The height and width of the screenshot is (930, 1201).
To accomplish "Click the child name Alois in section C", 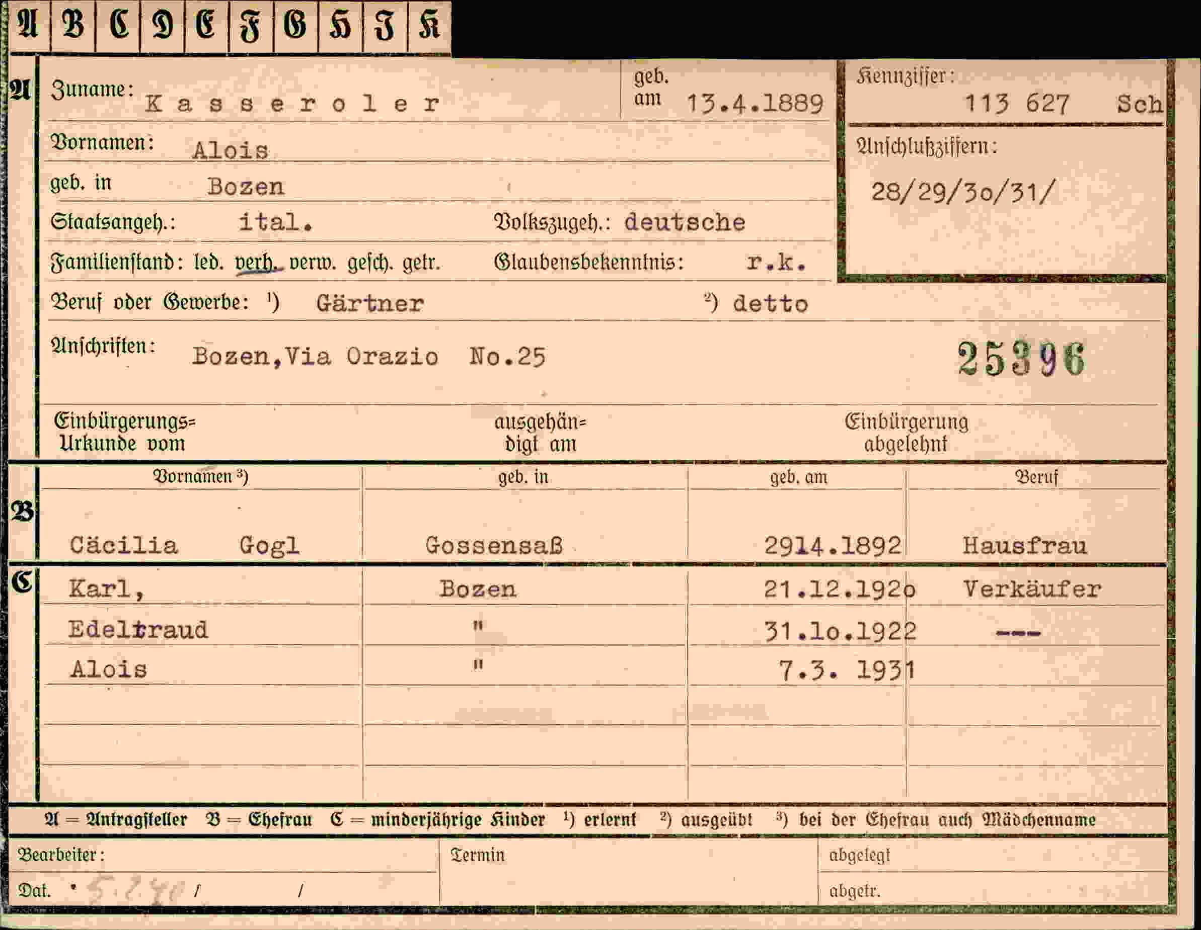I will 108,669.
